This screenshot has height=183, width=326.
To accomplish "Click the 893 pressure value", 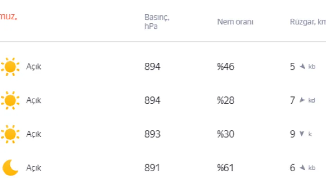I will (x=152, y=134).
